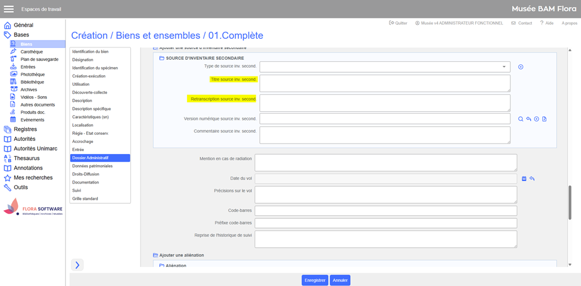Click into the Code-barres input field
This screenshot has height=286, width=581.
385,210
